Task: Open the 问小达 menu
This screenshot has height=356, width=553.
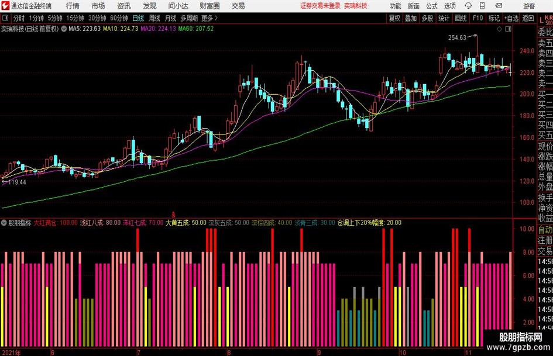Action: tap(178, 6)
